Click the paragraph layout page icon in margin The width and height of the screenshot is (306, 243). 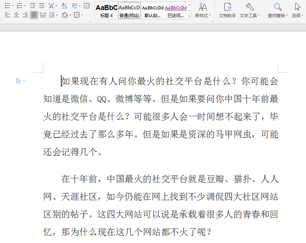tap(18, 80)
